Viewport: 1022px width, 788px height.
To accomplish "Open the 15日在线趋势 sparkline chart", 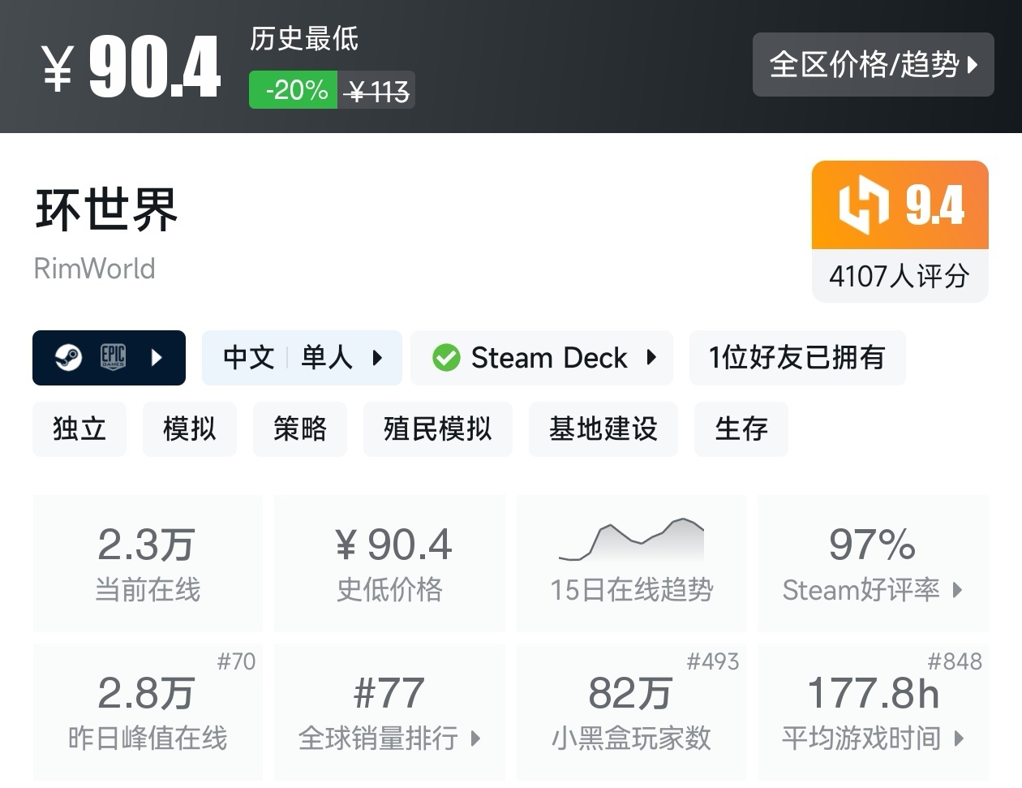I will click(x=631, y=540).
